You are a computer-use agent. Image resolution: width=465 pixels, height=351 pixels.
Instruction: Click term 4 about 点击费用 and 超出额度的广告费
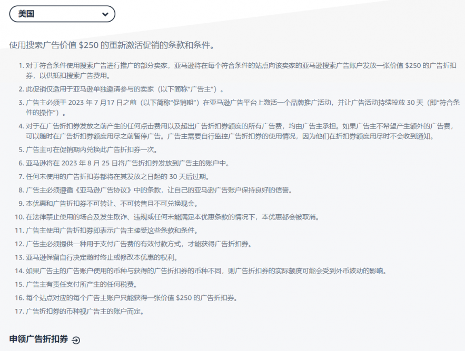tap(240, 132)
